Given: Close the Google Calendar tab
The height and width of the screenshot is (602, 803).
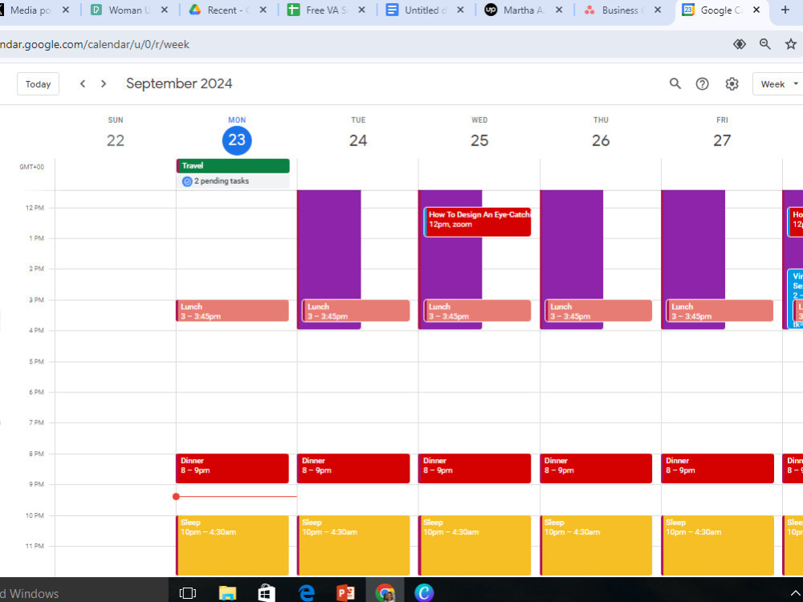Looking at the screenshot, I should tap(756, 10).
